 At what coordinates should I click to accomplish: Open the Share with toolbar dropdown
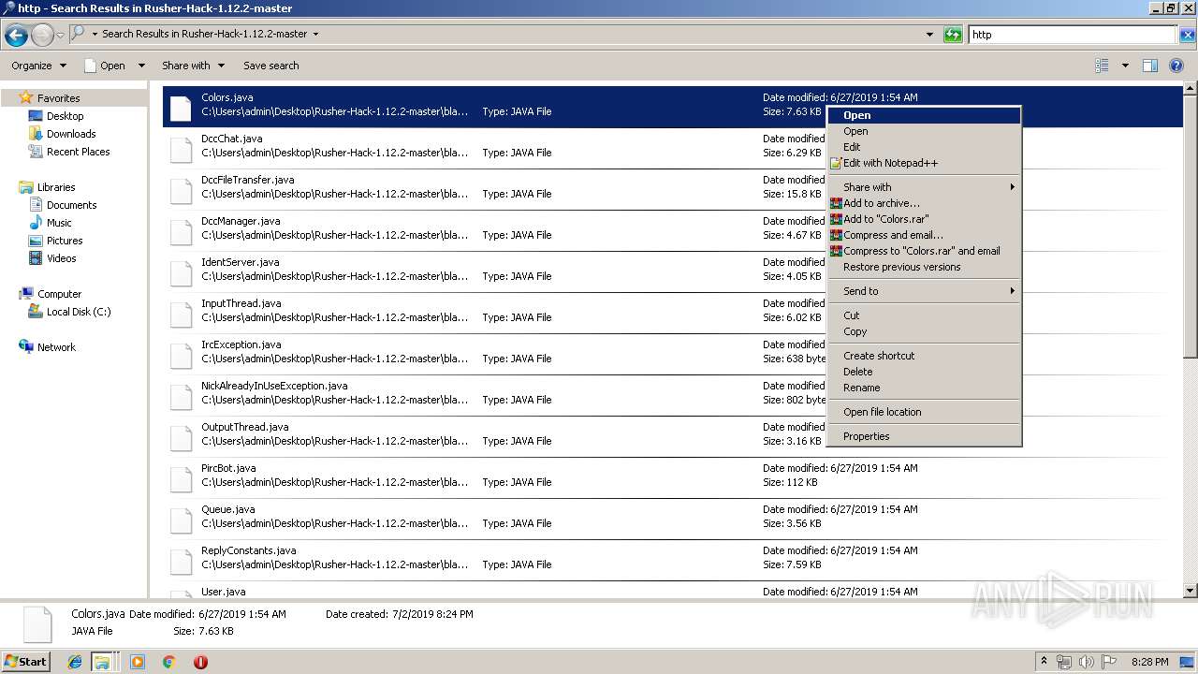(193, 66)
